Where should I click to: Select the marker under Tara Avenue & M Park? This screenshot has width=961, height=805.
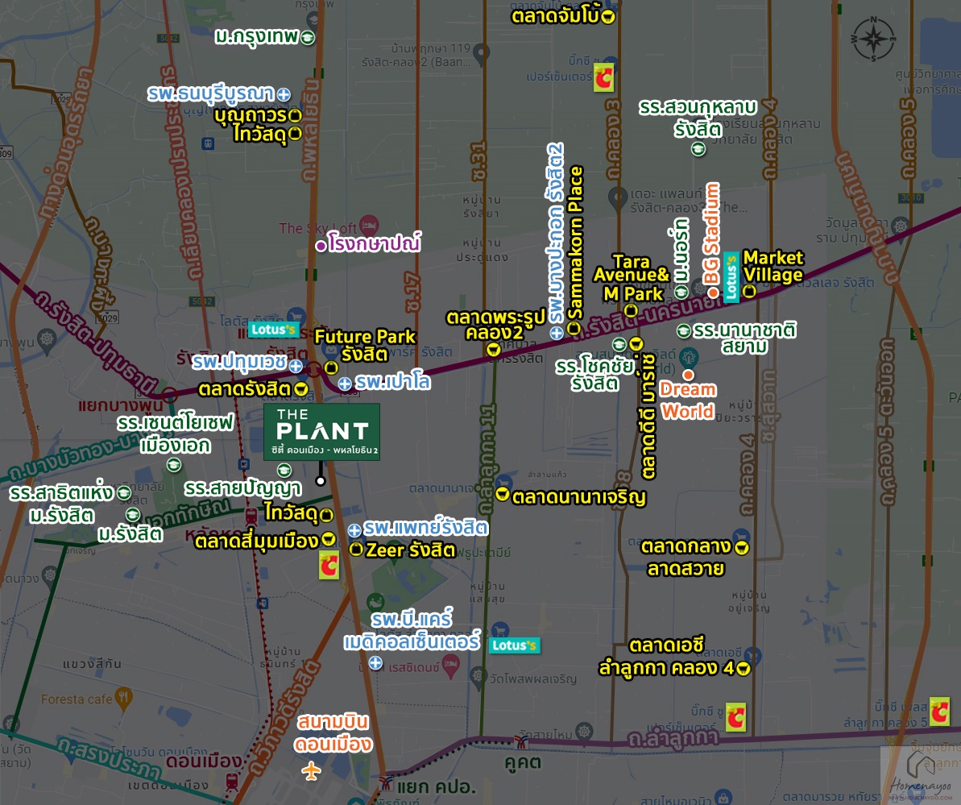[x=630, y=310]
